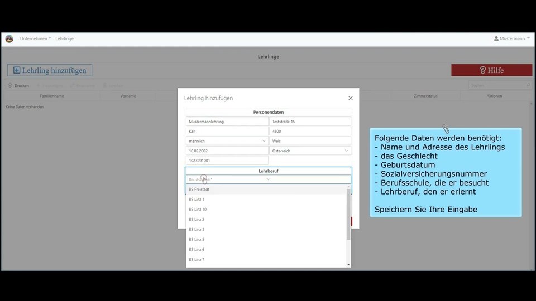Click the Mustermannlehrling family name field

pos(227,122)
